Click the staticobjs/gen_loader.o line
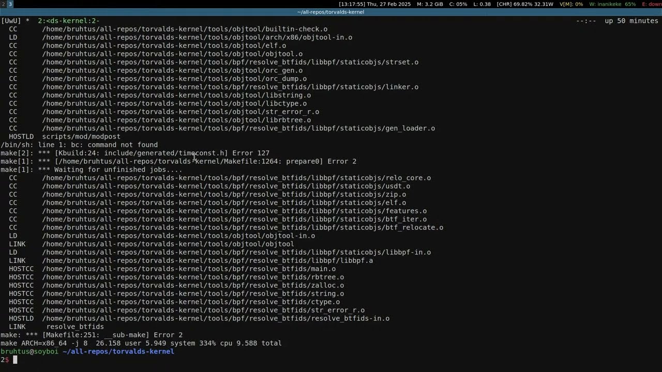 point(222,128)
